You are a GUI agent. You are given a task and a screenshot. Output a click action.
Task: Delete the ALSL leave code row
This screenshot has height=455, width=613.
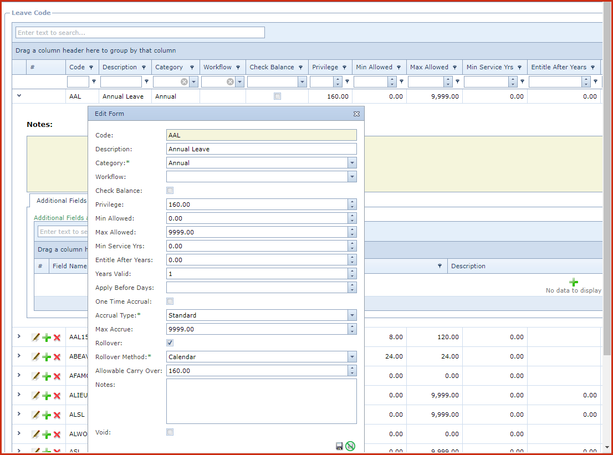click(x=57, y=415)
